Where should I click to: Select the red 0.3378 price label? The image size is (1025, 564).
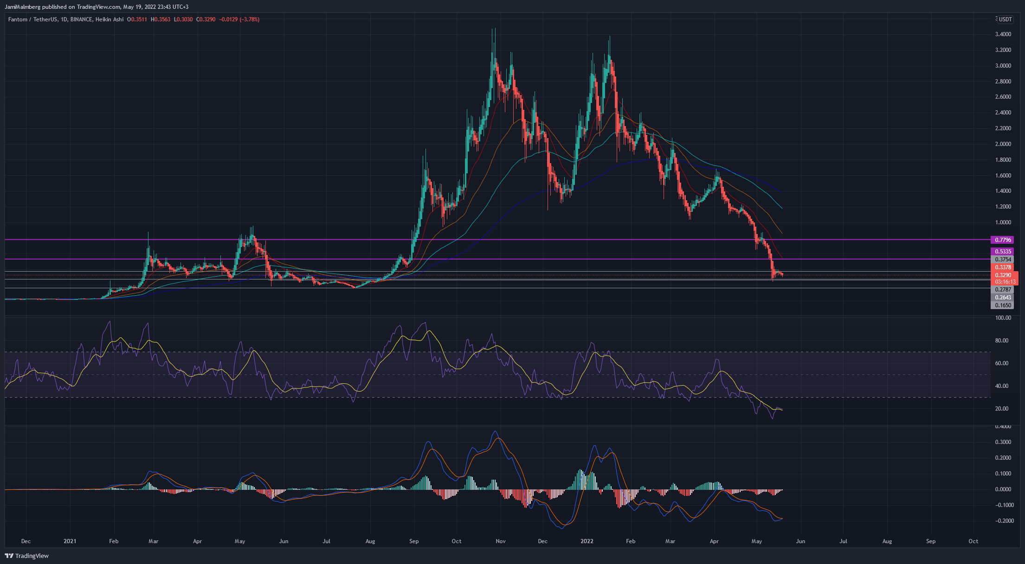(x=1002, y=267)
